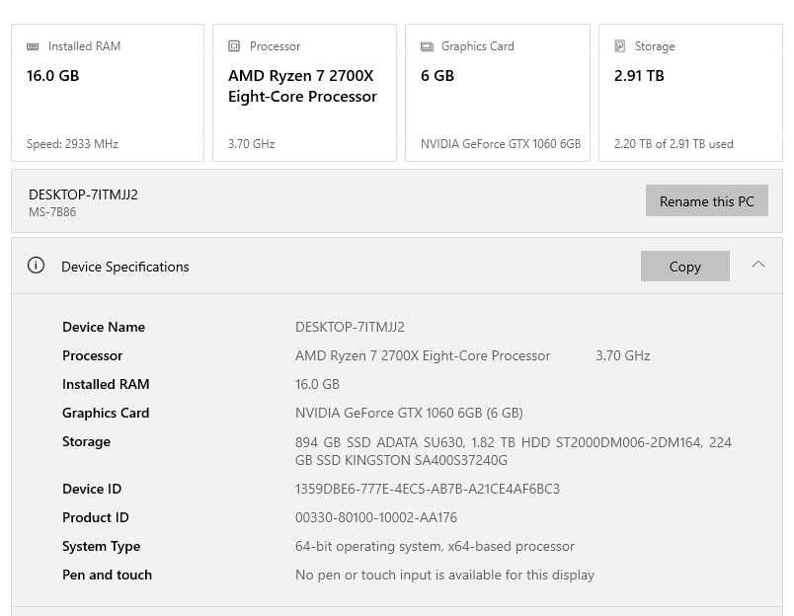Select the AMD Ryzen 7 2700X processor card
Viewport: 794px width, 616px height.
304,93
